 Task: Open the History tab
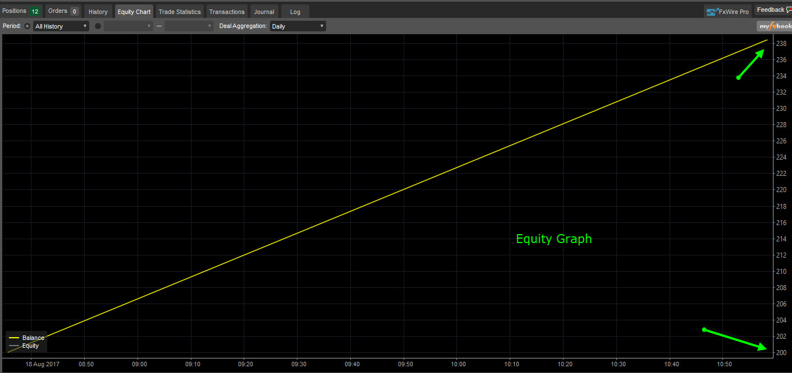pos(98,12)
